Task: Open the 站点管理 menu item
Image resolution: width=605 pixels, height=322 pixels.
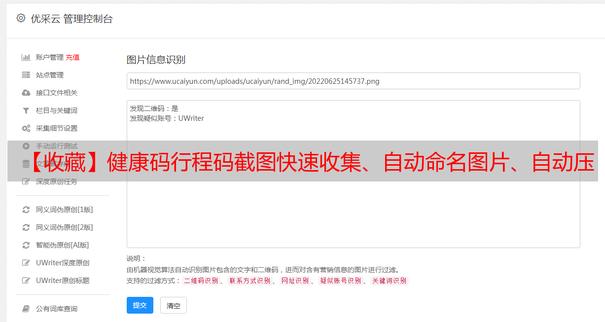Action: (50, 75)
